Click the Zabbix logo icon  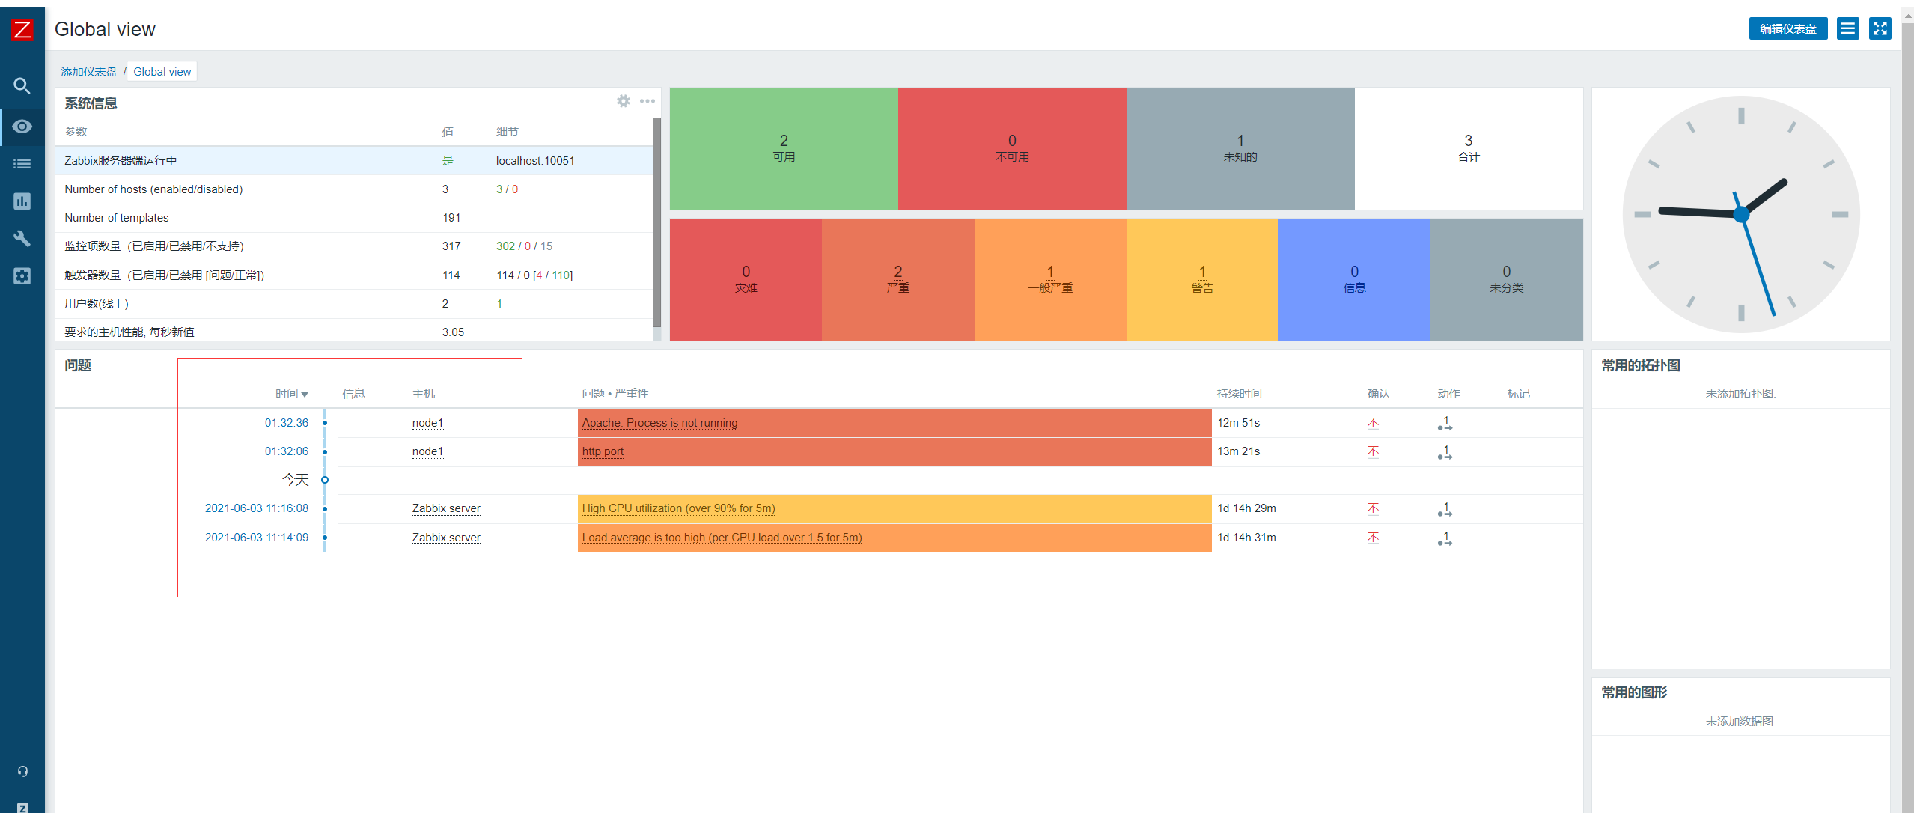22,30
